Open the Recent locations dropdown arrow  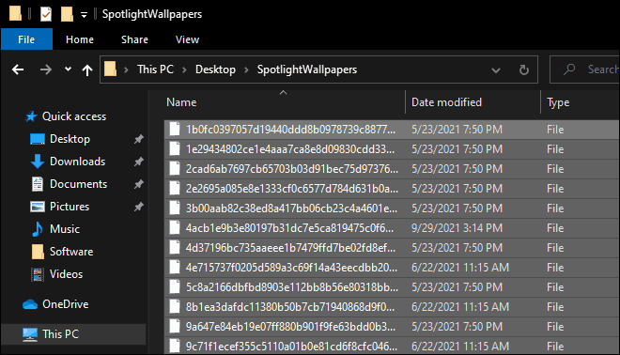coord(68,69)
